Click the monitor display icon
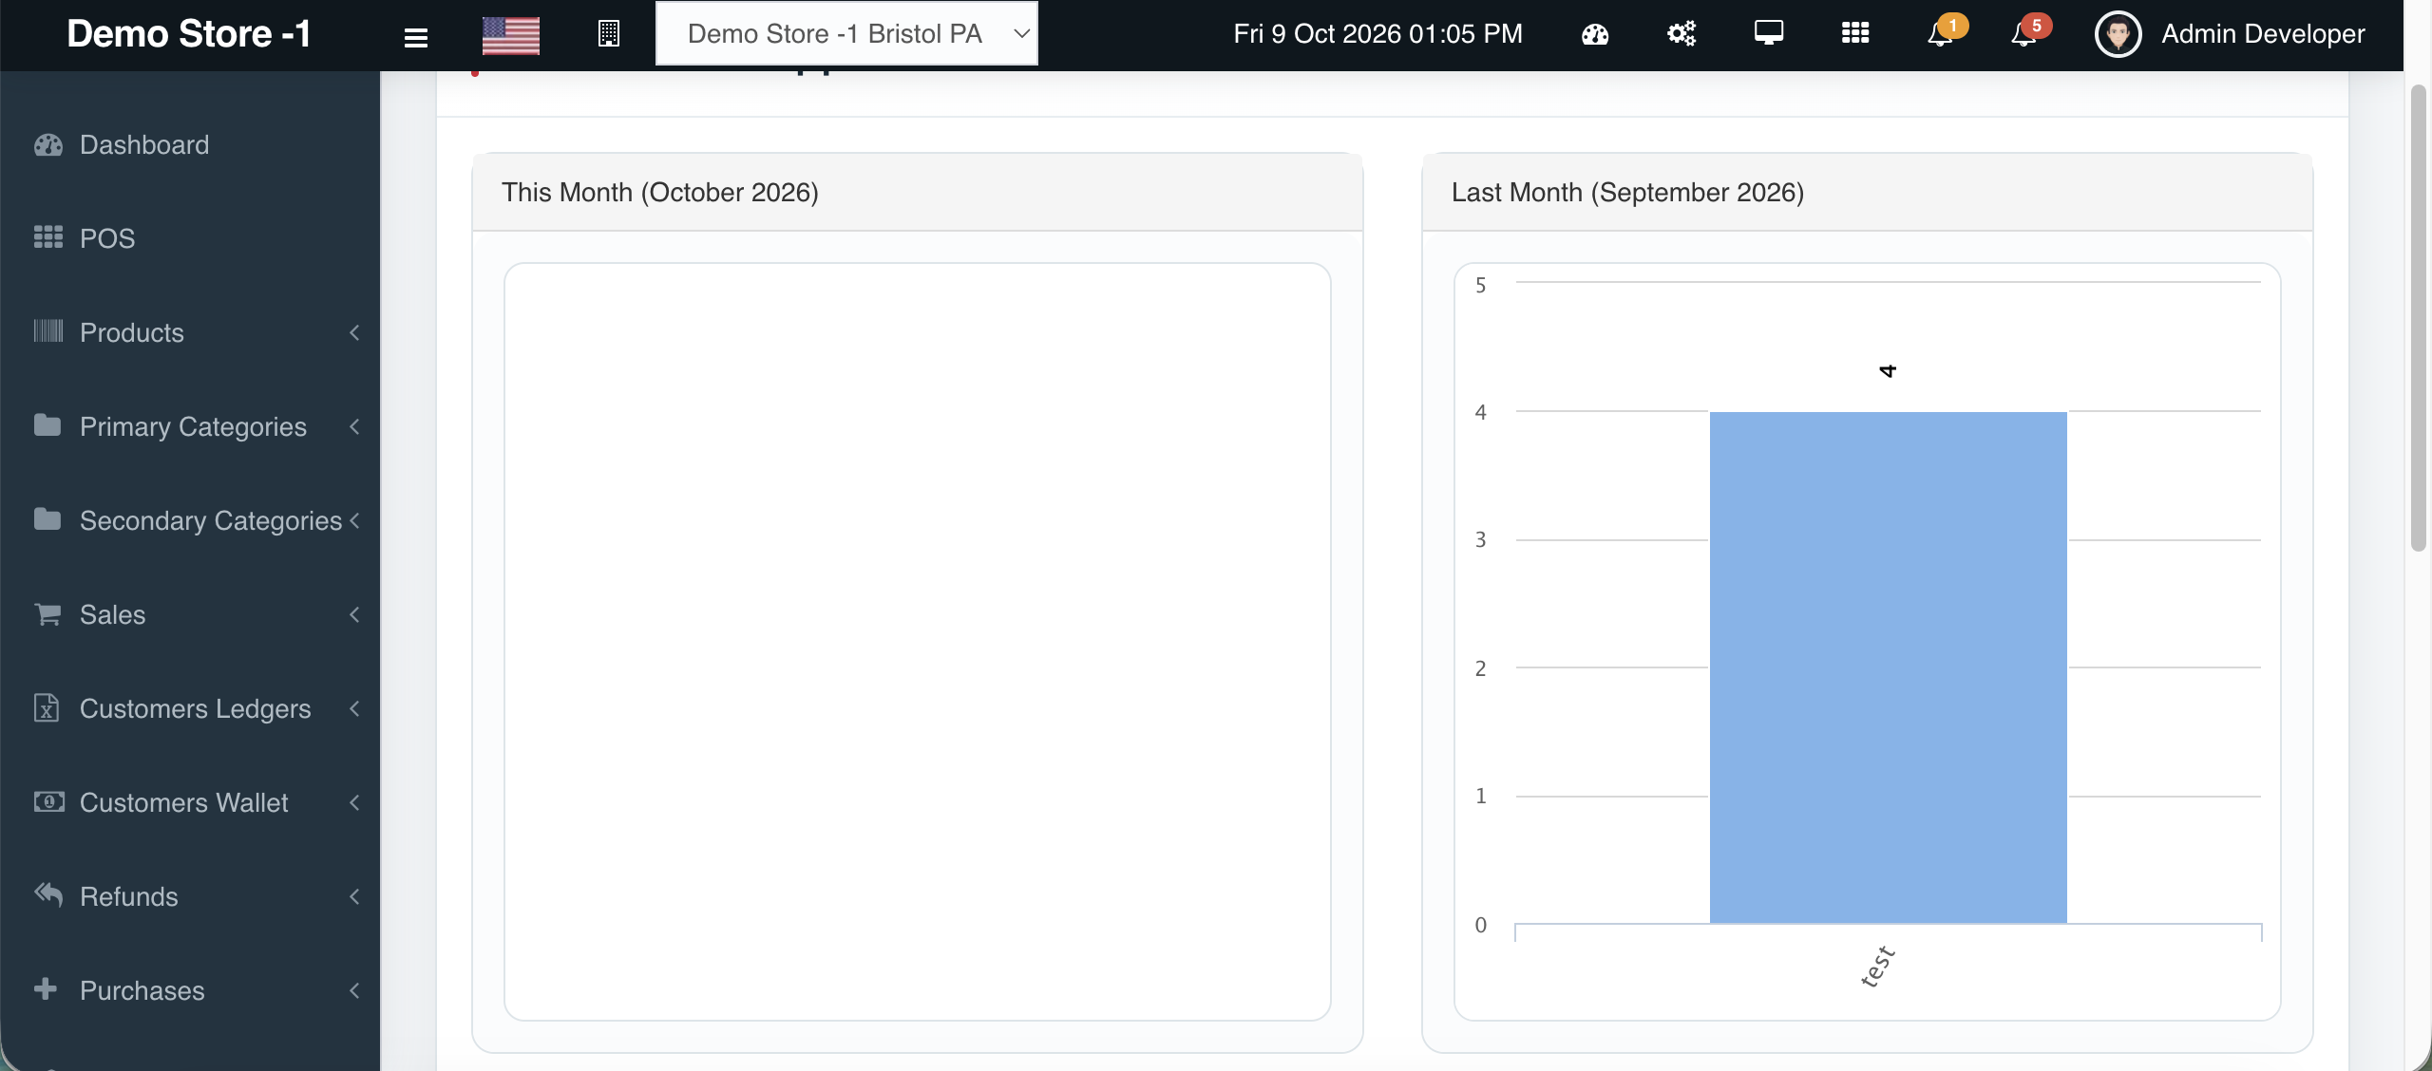The image size is (2432, 1071). click(x=1769, y=33)
